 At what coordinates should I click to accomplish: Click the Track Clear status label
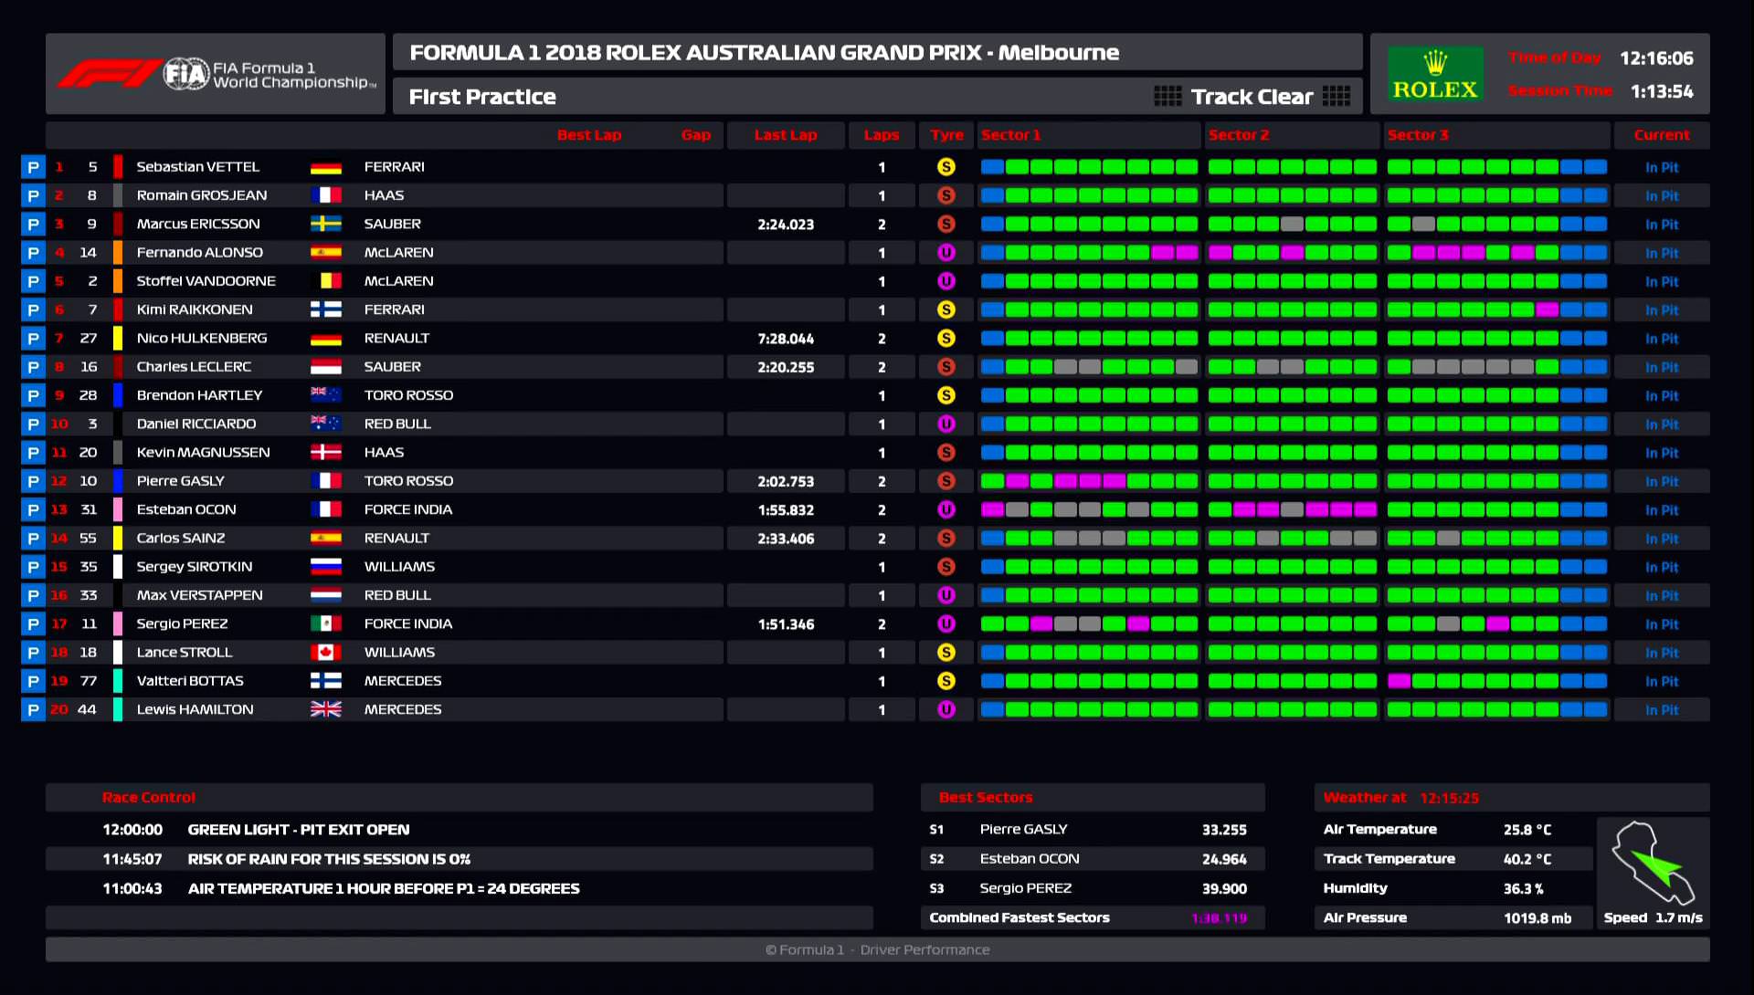(x=1252, y=97)
